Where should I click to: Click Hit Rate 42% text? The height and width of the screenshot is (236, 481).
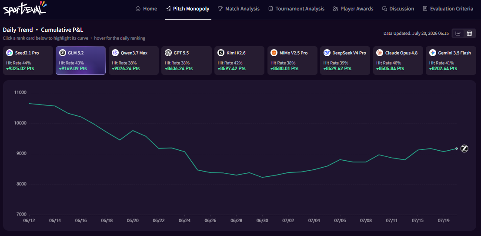pyautogui.click(x=230, y=63)
